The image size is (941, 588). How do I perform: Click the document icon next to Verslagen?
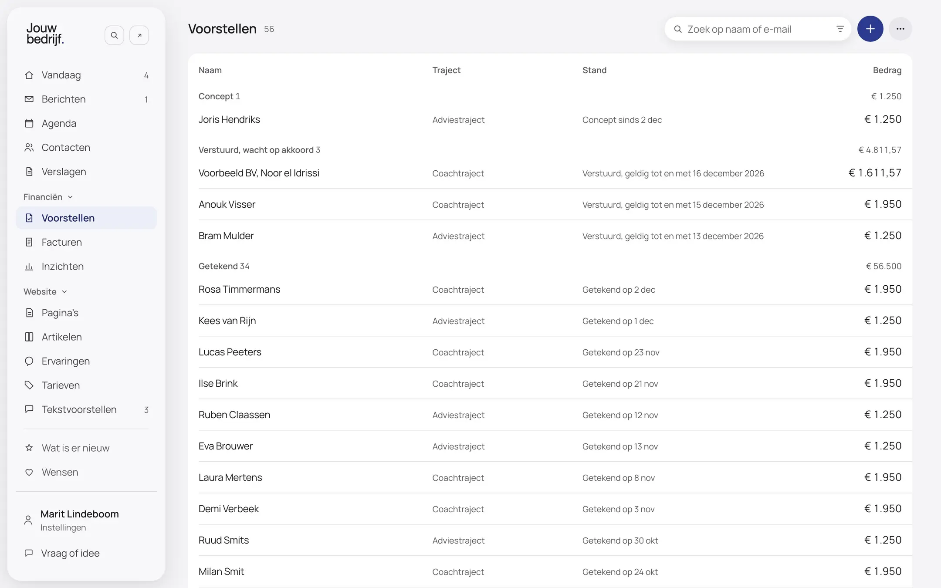tap(29, 172)
